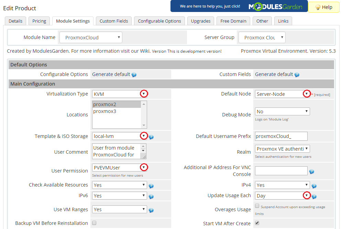Open the IPv6 Yes dropdown
Image resolution: width=343 pixels, height=229 pixels.
point(120,196)
